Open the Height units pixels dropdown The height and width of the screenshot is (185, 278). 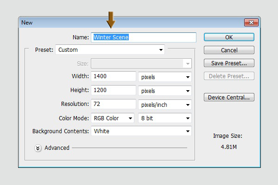click(165, 91)
